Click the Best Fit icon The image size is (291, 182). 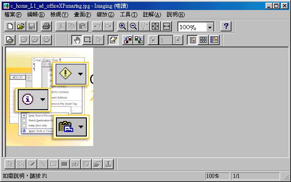[156, 26]
